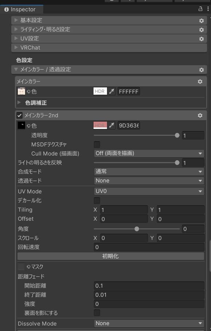
Task: Enable the MSDFテクスチャ checkbox
Action: 97,145
